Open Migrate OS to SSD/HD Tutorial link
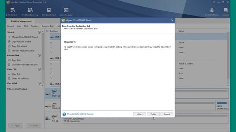Image resolution: width=236 pixels, height=132 pixels. [80, 114]
